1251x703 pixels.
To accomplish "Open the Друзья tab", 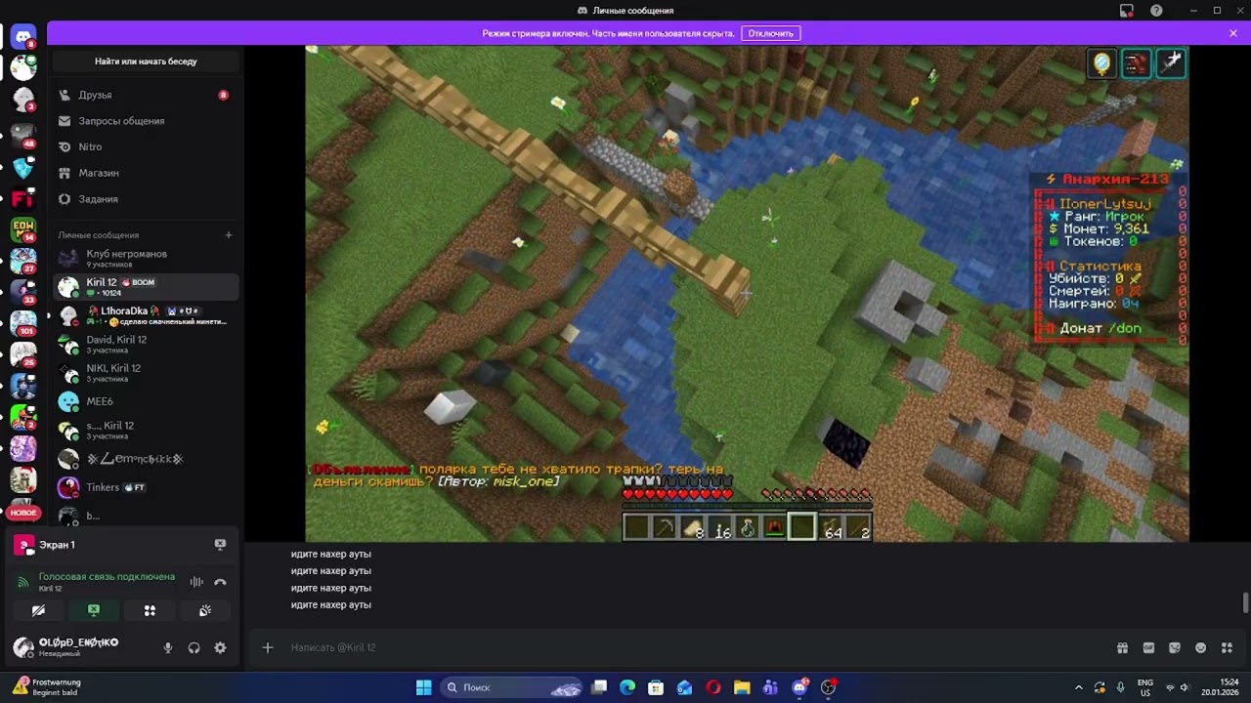I will pos(146,95).
